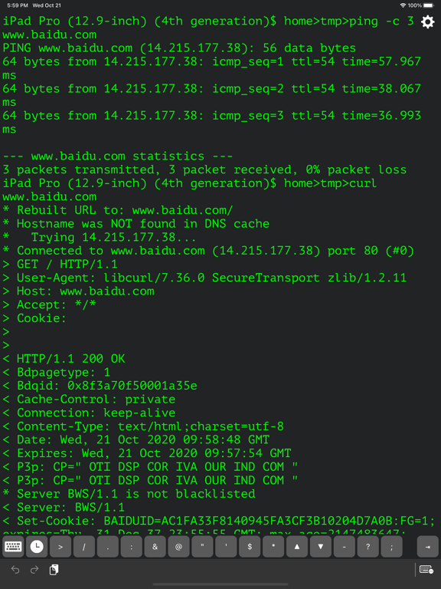Tap the redo arrow icon
Screen dimensions: 441x589
coord(34,570)
